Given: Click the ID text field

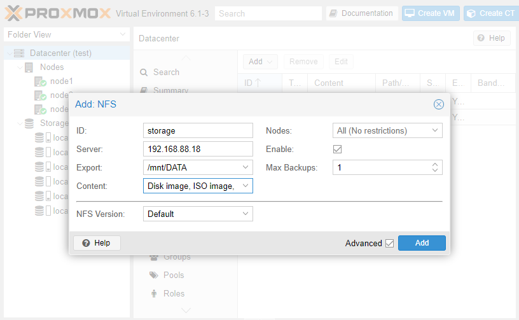Looking at the screenshot, I should 198,130.
